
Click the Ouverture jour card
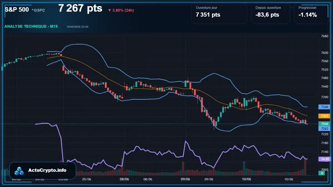219,14
